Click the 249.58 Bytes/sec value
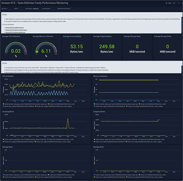 107,47
